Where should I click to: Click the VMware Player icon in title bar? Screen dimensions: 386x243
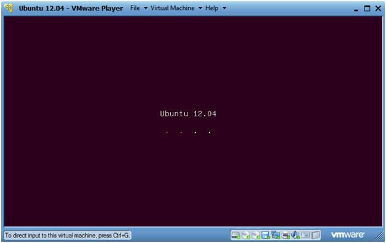click(x=9, y=8)
